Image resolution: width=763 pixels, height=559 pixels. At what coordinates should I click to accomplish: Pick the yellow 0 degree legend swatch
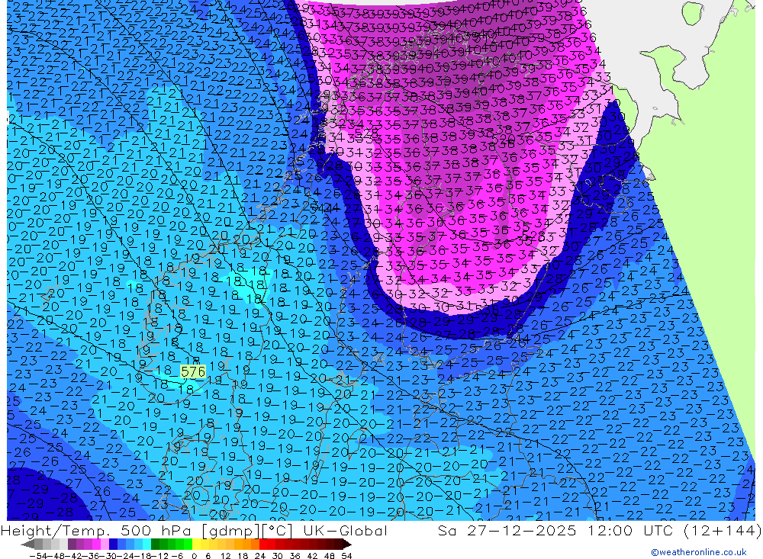coord(197,545)
